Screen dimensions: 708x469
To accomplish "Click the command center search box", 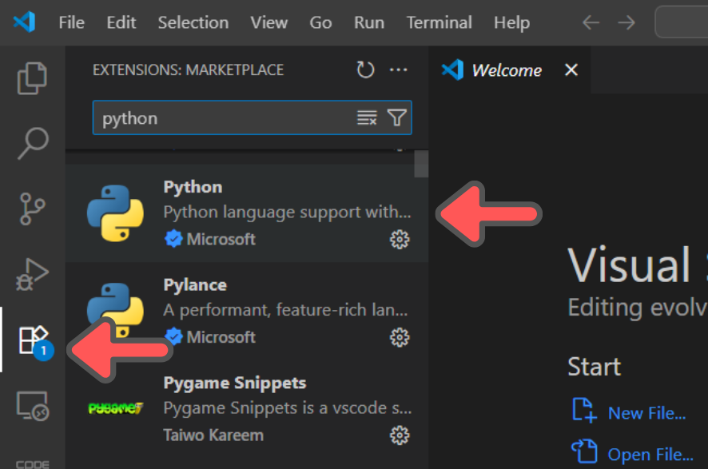I will coord(682,22).
